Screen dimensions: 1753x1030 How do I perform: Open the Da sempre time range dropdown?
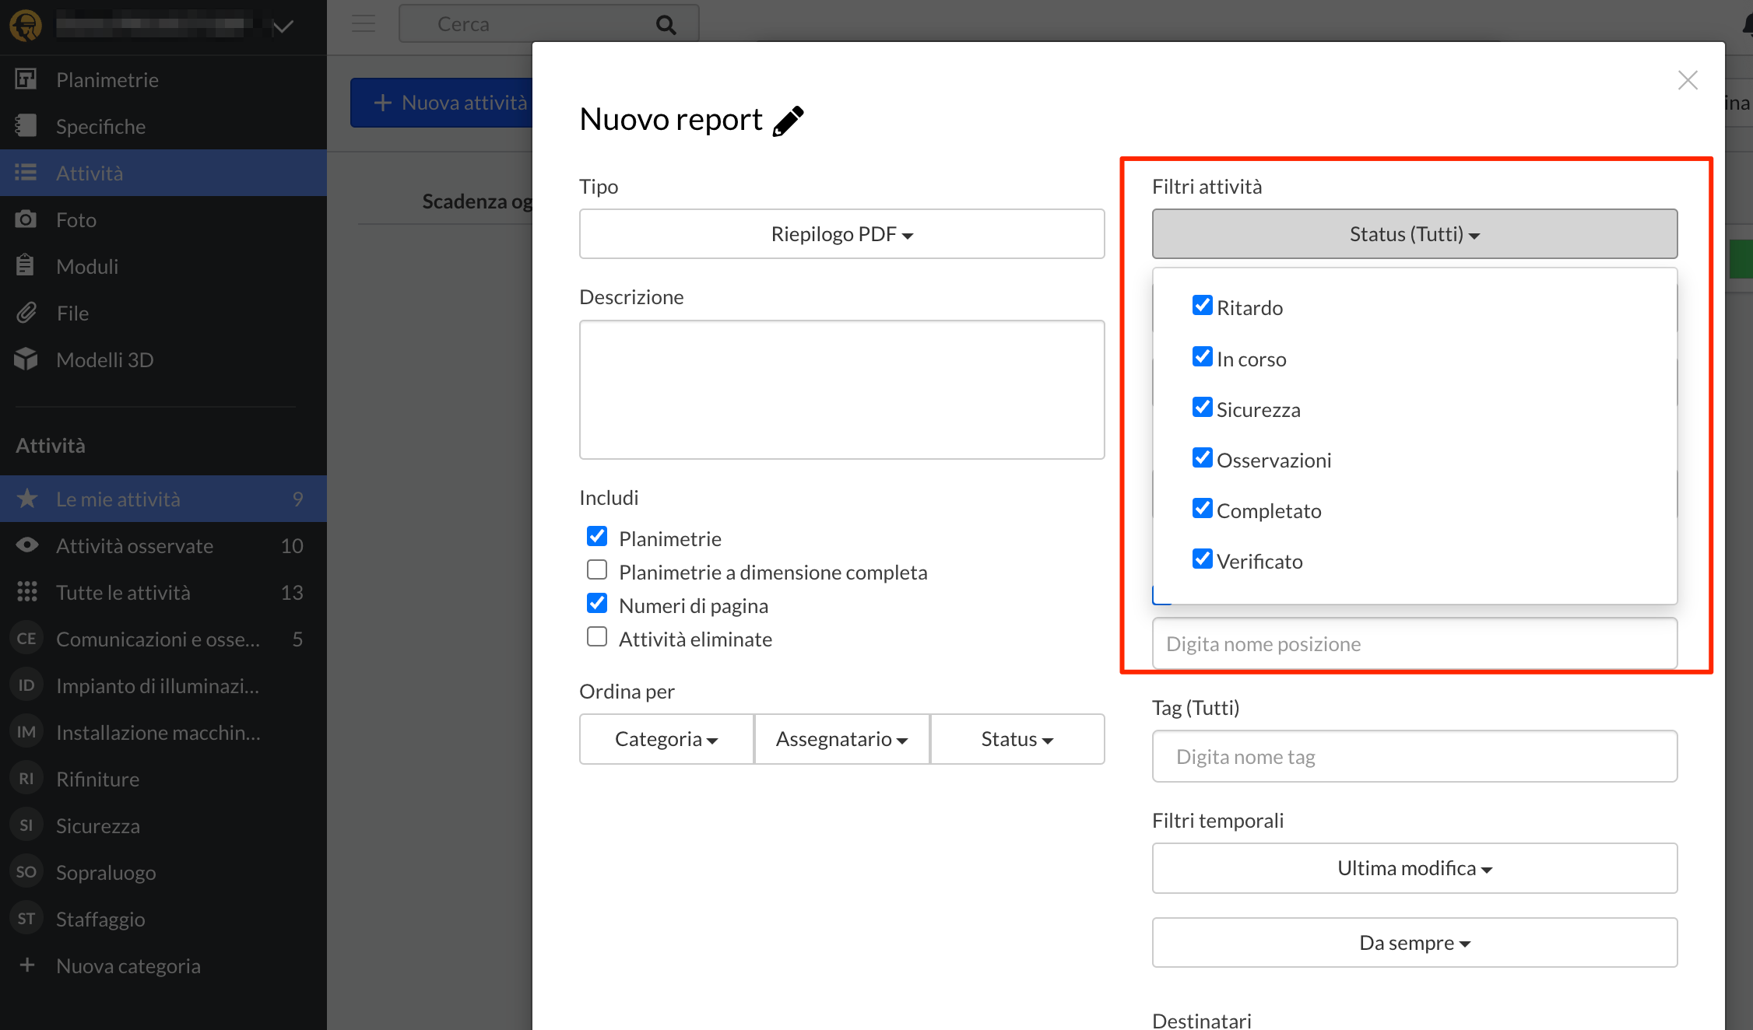[x=1414, y=943]
